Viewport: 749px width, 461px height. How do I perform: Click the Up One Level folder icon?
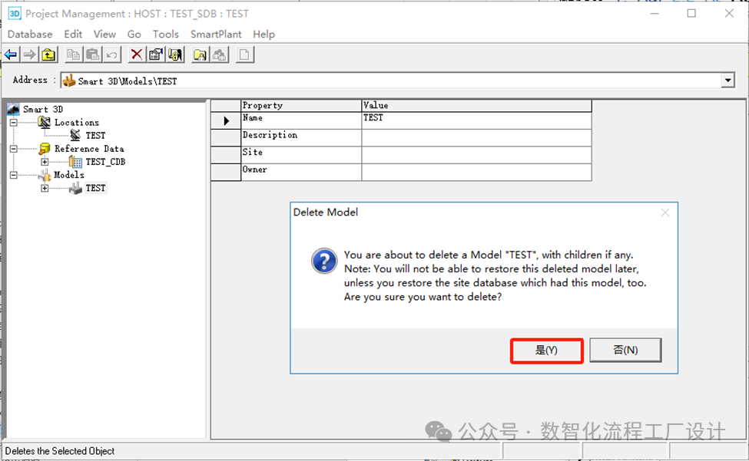coord(48,54)
